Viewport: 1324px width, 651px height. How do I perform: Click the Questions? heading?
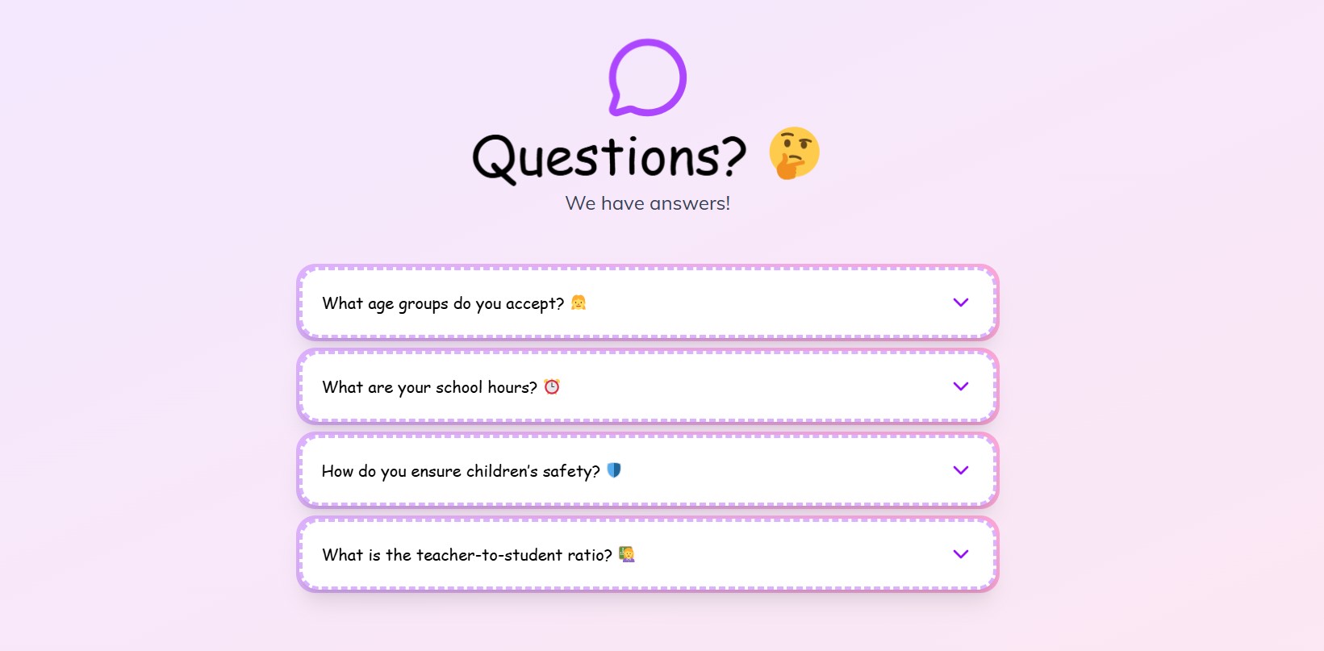coord(608,155)
